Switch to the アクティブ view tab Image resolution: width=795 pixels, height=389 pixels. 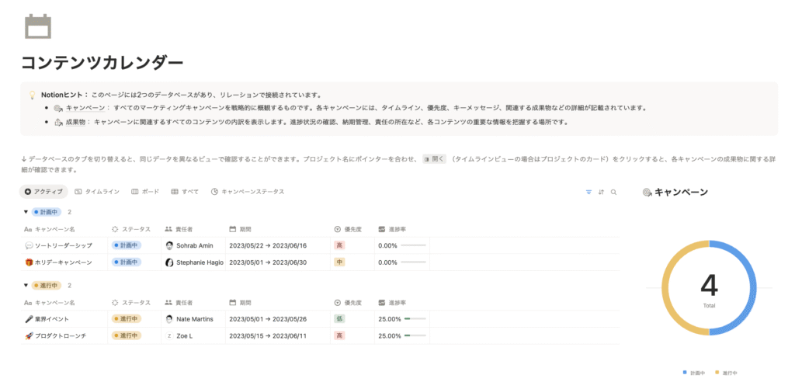coord(43,192)
